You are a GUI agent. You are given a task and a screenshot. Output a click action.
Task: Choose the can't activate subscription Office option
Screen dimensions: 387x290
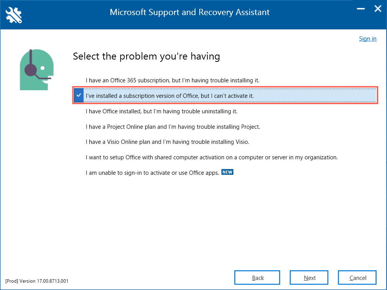click(170, 96)
